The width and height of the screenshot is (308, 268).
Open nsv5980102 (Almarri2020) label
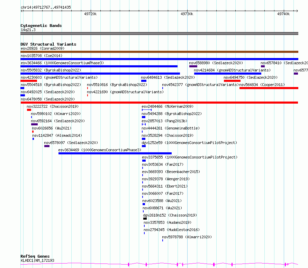tap(56, 114)
